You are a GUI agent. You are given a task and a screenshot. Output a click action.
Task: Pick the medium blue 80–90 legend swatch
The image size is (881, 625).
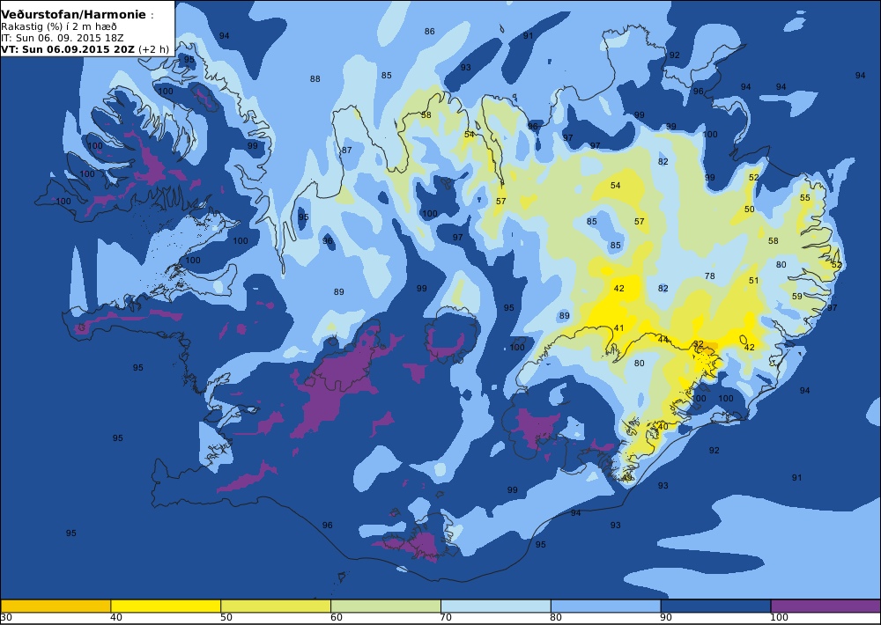coord(606,606)
